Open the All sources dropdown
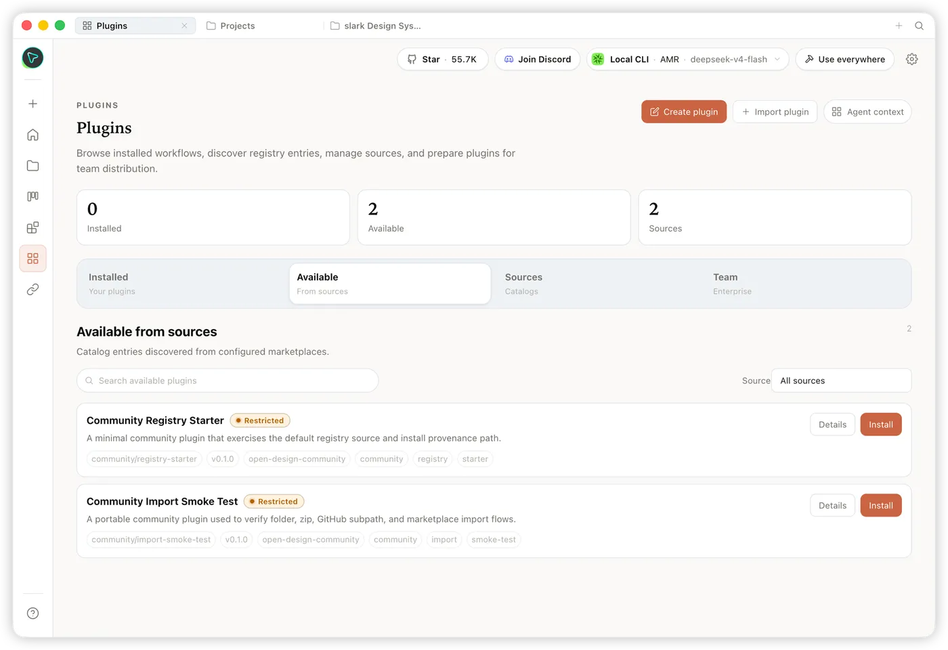This screenshot has width=948, height=650. click(x=841, y=381)
